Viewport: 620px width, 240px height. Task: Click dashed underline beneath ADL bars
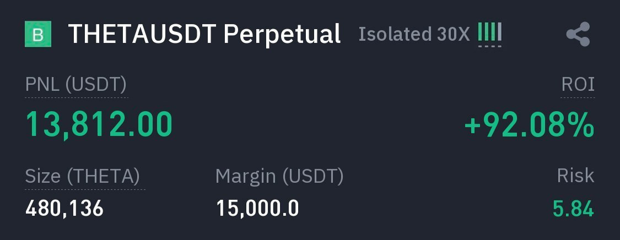pyautogui.click(x=489, y=46)
